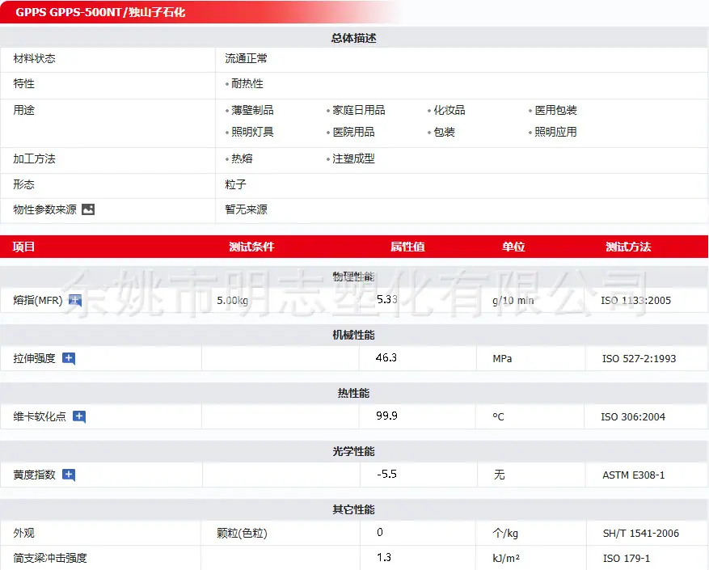
Task: Click the 热性能 section header
Action: click(x=353, y=394)
